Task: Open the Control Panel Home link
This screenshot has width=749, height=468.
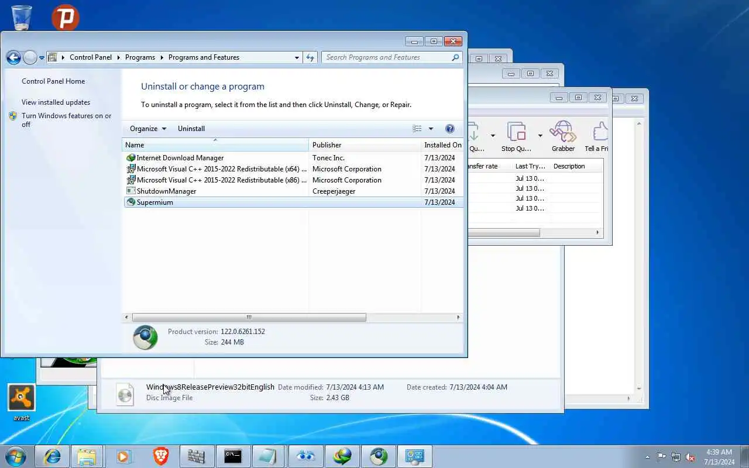Action: (53, 81)
